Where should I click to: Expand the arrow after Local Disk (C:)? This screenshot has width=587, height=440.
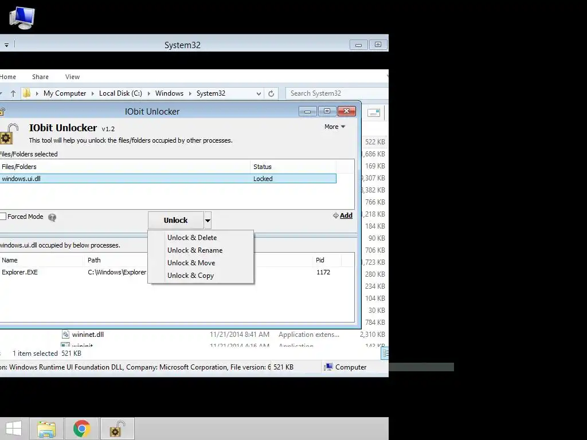coord(148,93)
